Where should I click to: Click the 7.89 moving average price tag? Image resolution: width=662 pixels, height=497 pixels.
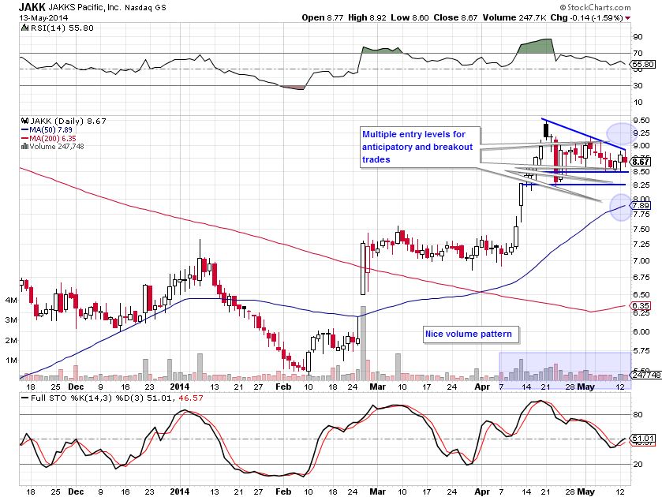tap(641, 205)
